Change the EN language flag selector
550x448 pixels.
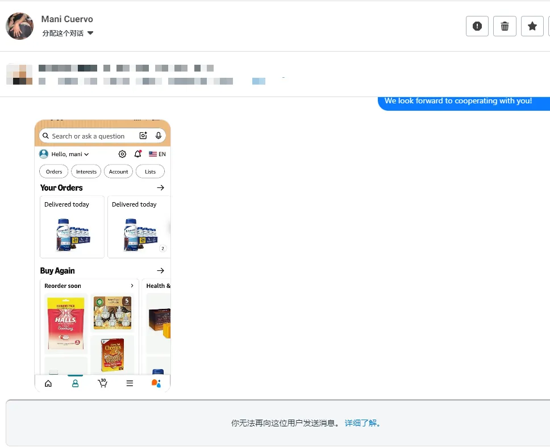[x=157, y=154]
